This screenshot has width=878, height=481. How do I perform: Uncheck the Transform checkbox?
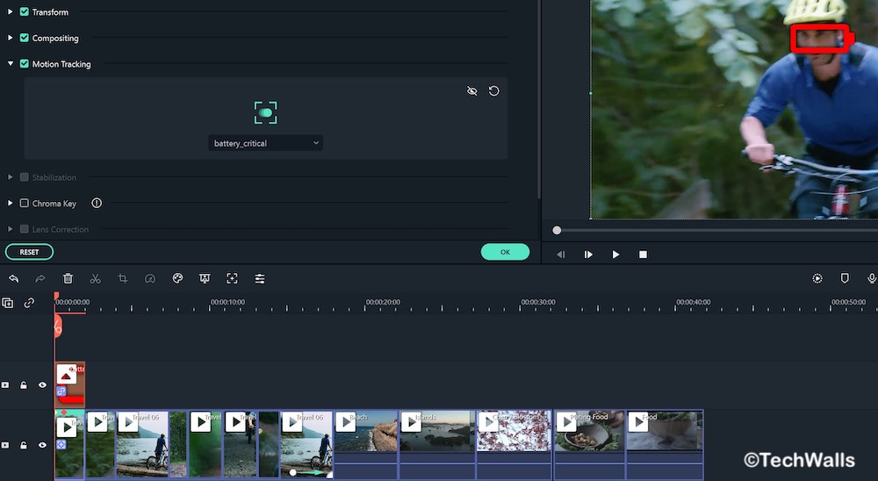coord(25,12)
